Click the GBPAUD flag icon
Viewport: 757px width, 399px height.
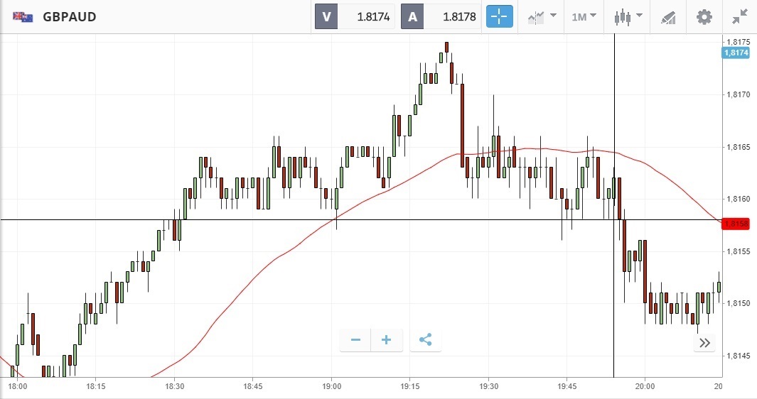[22, 16]
